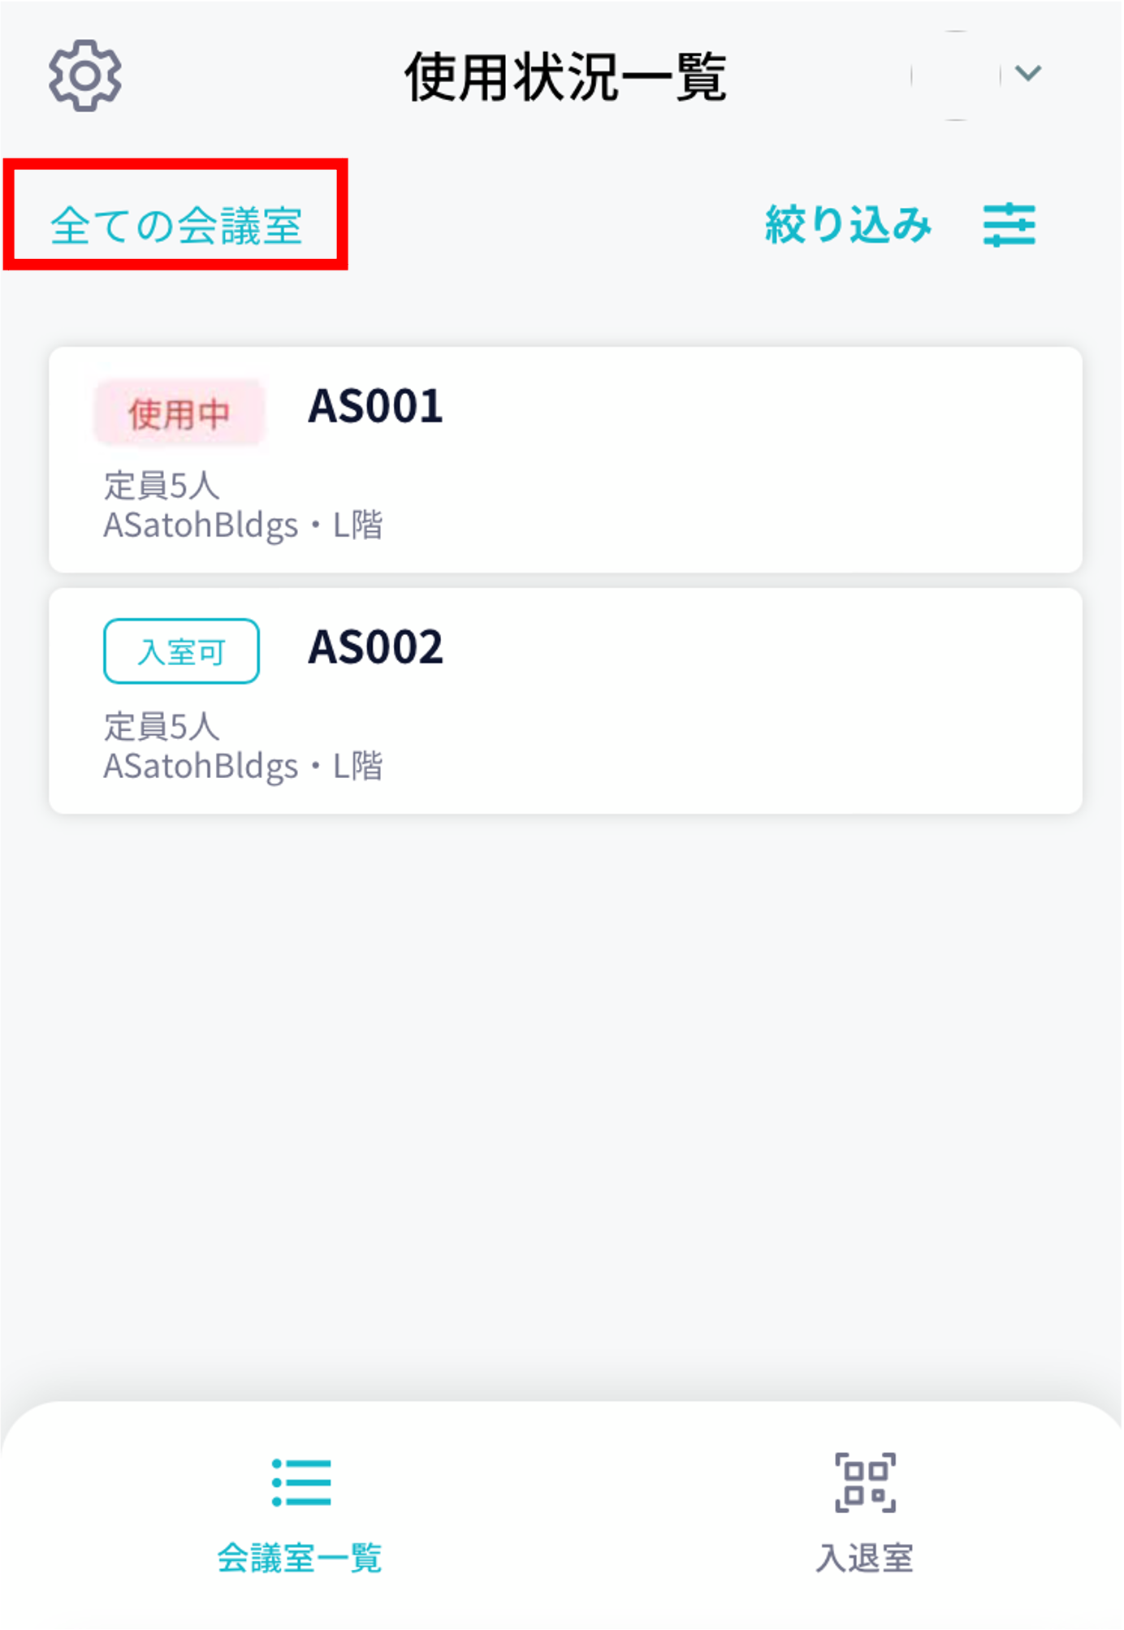Click 定員5人 under AS002

162,726
